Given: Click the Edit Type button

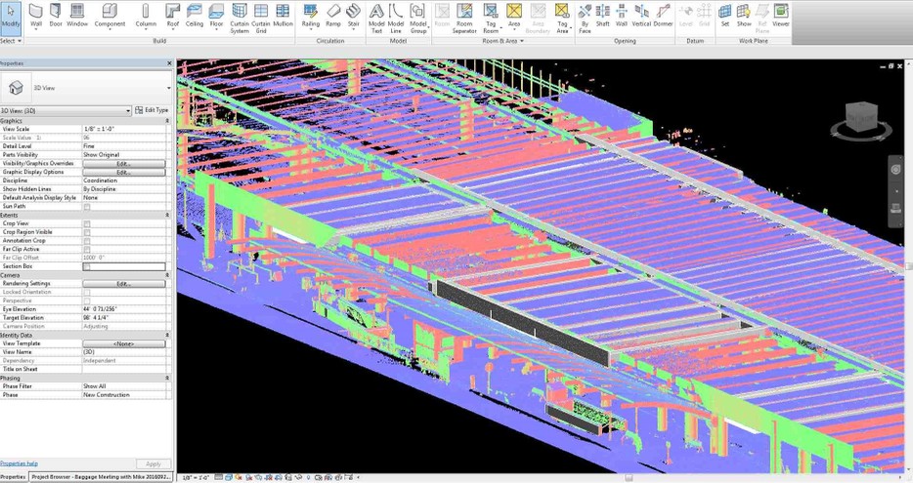Looking at the screenshot, I should (152, 110).
